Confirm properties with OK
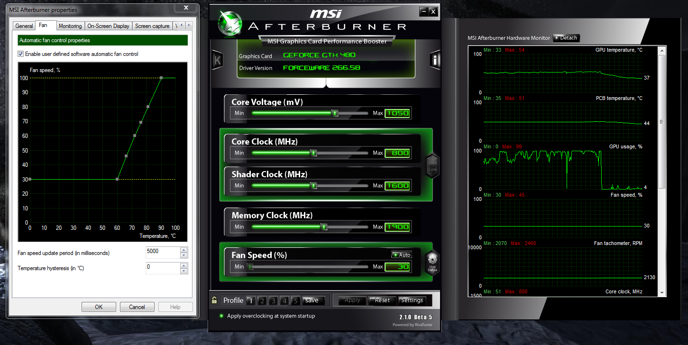This screenshot has height=345, width=688. pos(99,307)
